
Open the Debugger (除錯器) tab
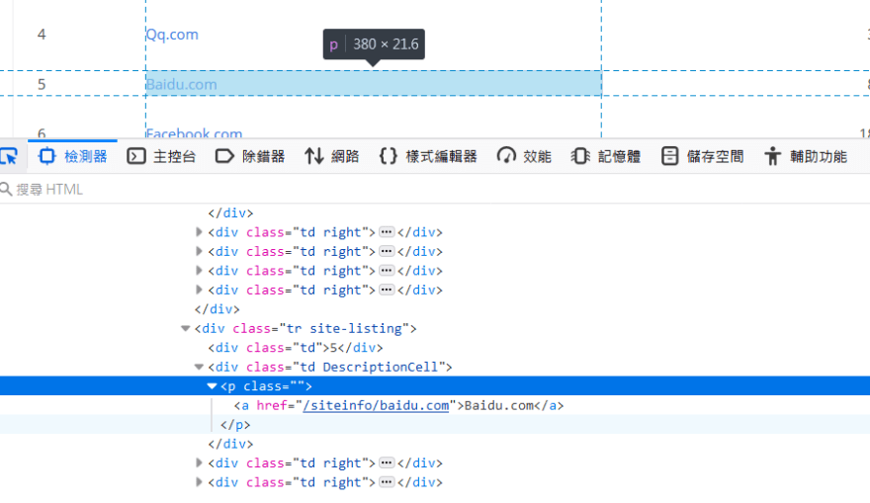pyautogui.click(x=250, y=156)
